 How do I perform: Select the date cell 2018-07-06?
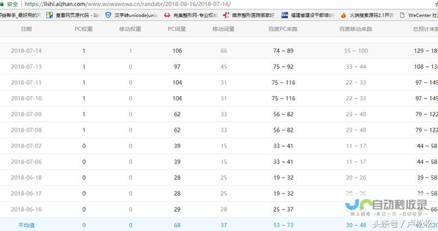(26, 162)
